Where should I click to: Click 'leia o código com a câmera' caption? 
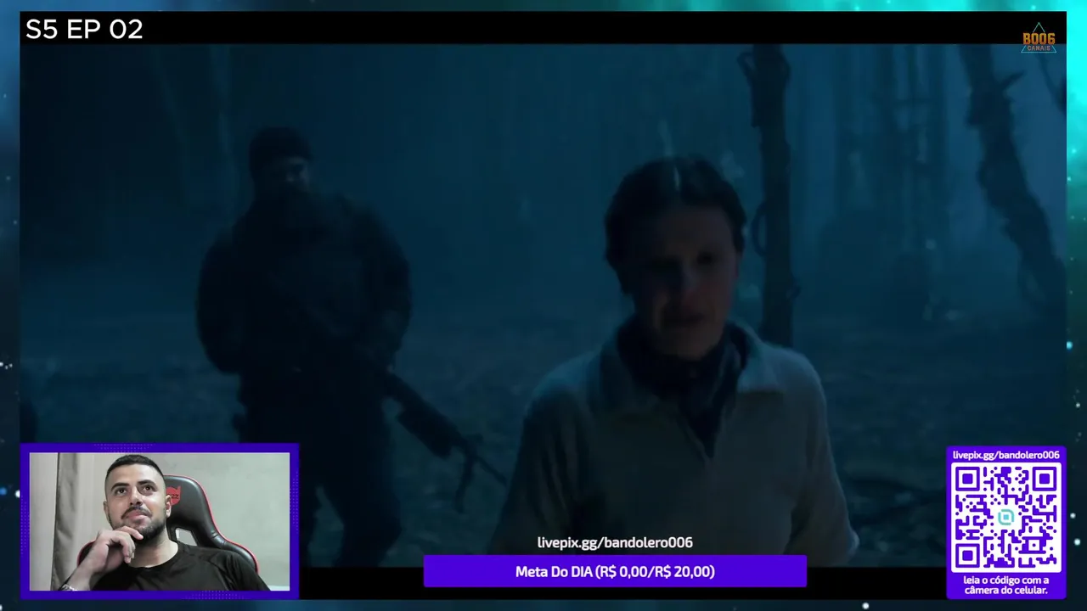coord(1006,585)
